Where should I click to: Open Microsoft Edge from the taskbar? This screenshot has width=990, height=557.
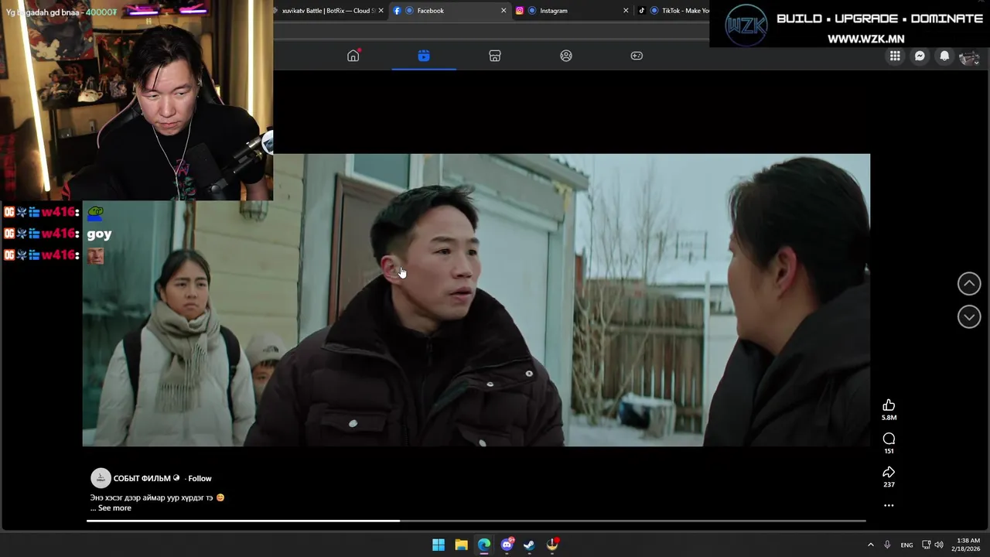tap(484, 545)
